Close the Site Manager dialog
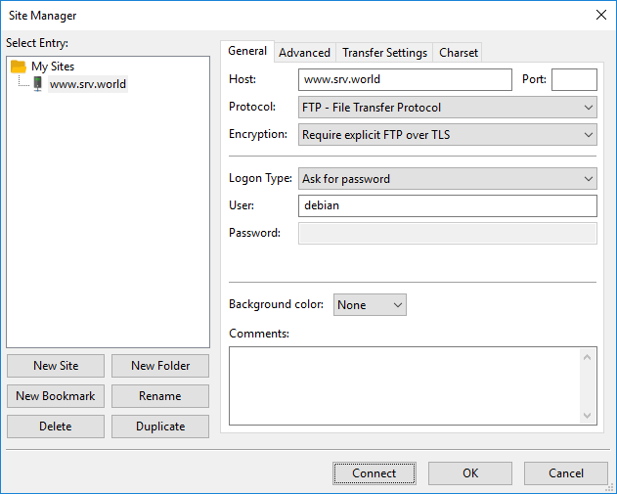The height and width of the screenshot is (494, 617). point(601,15)
